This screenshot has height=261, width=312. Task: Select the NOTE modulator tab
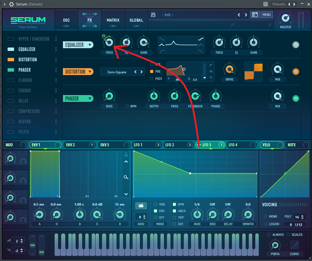coord(297,145)
